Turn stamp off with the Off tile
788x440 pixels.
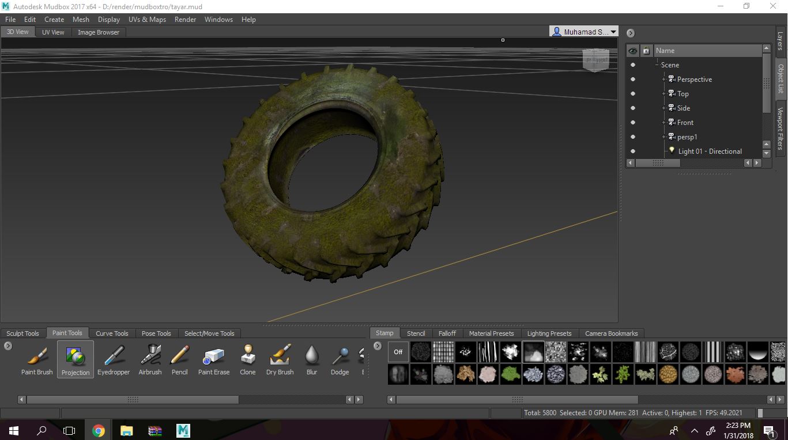398,352
